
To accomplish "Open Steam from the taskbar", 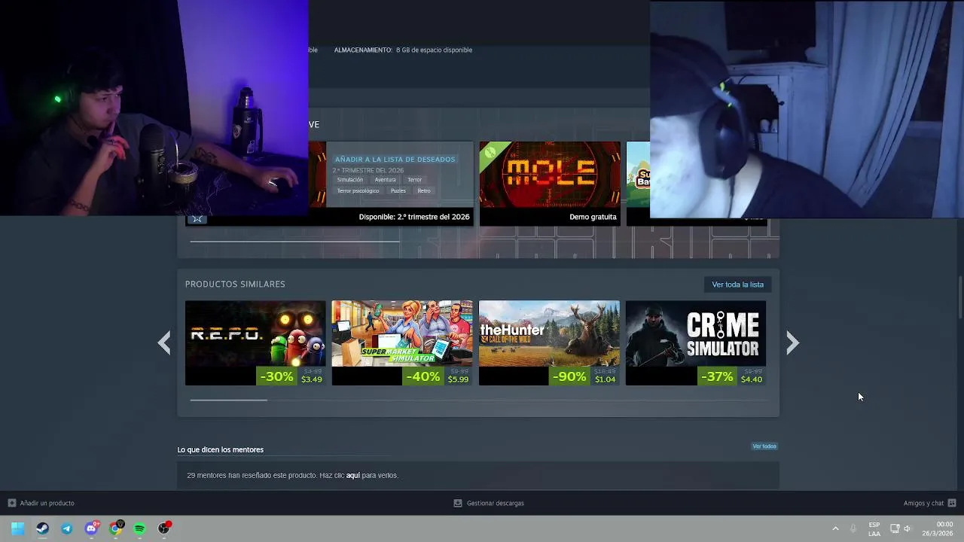I will coord(42,528).
